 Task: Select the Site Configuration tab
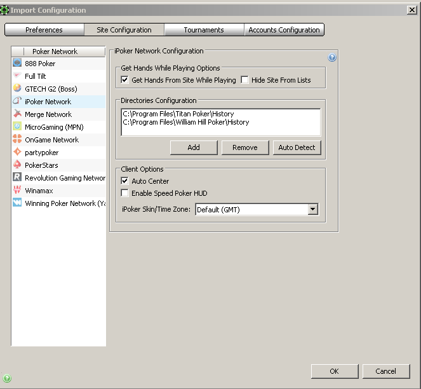click(124, 30)
